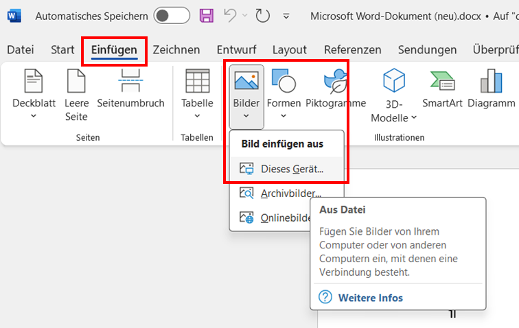Click the Word application icon
Image resolution: width=519 pixels, height=328 pixels.
14,16
